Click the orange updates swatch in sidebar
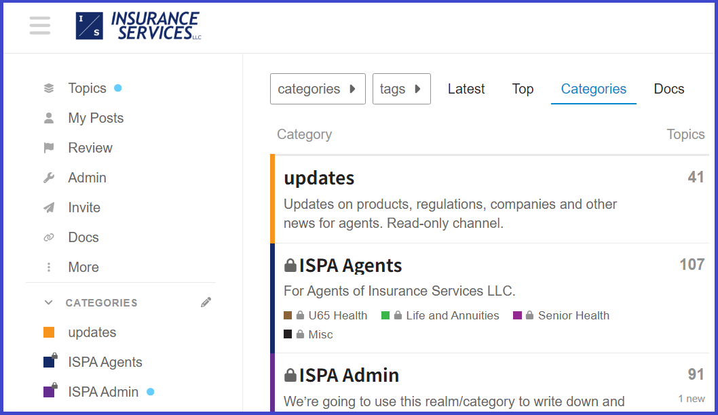718x415 pixels. point(49,332)
